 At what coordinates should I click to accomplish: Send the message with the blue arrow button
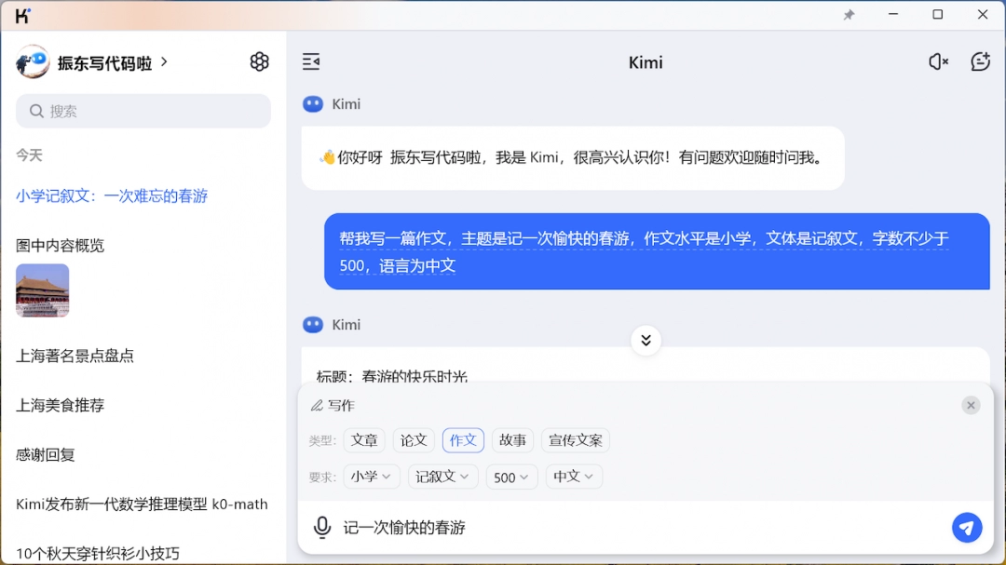click(x=967, y=527)
